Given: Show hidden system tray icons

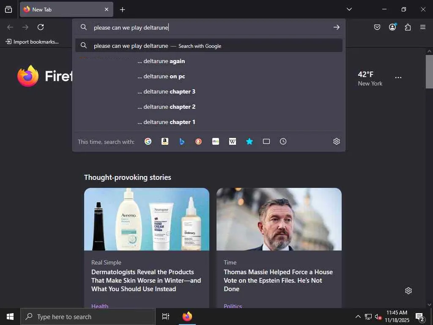Looking at the screenshot, I should pos(358,317).
